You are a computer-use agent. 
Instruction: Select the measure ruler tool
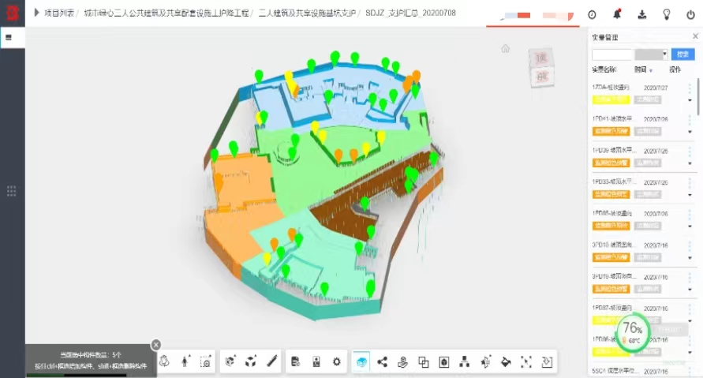pos(272,361)
